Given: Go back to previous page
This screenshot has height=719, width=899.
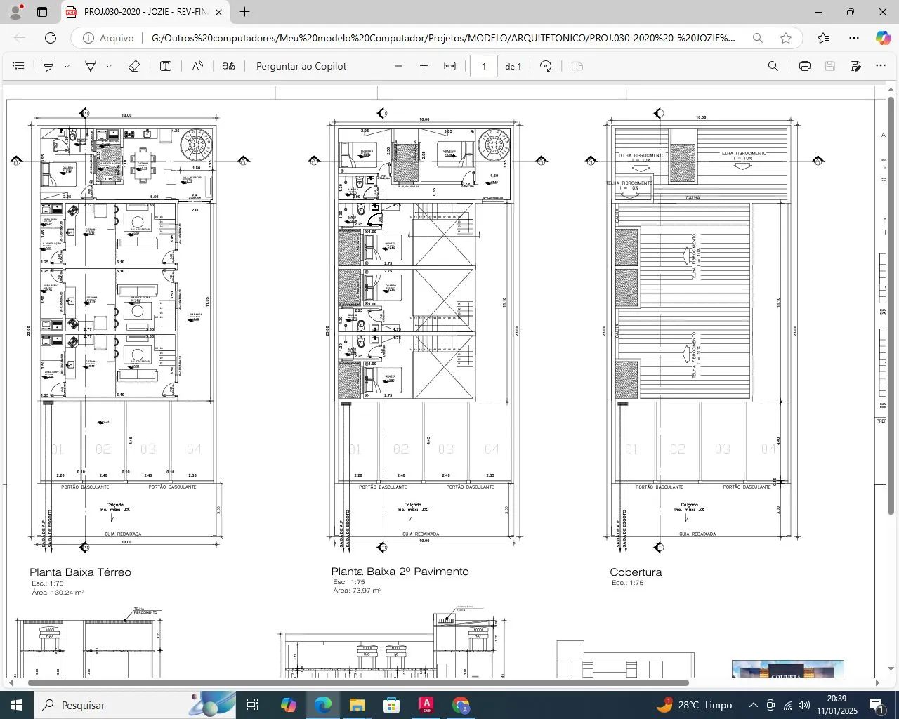Looking at the screenshot, I should pyautogui.click(x=20, y=38).
